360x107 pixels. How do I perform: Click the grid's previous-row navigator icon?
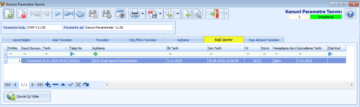coord(15,84)
